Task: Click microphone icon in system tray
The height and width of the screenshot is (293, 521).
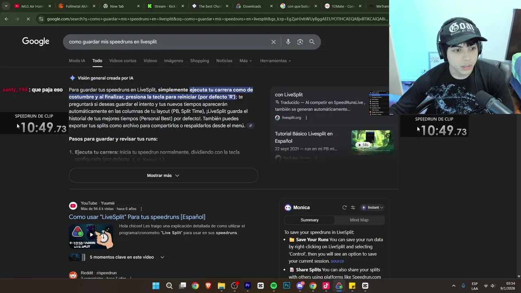Action: 463,286
